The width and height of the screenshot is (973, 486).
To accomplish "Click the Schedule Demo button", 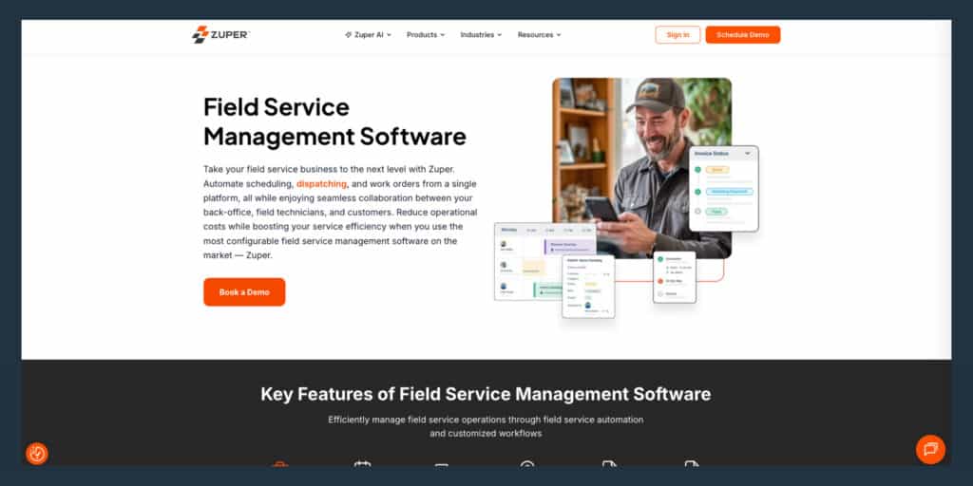I will coord(743,35).
